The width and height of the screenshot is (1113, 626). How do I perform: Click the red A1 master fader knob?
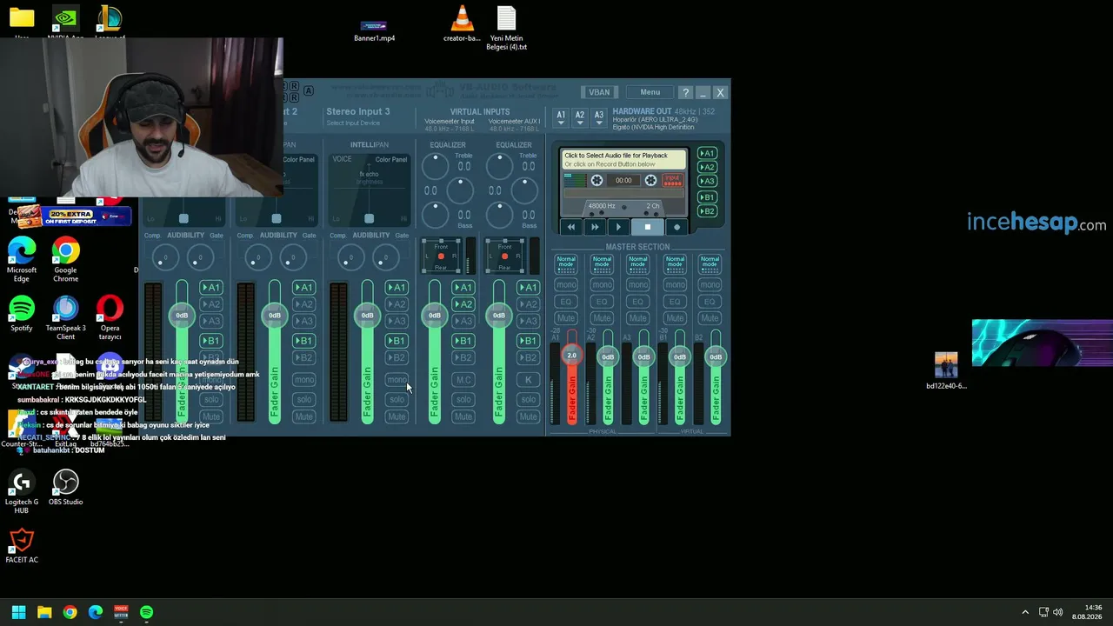571,356
